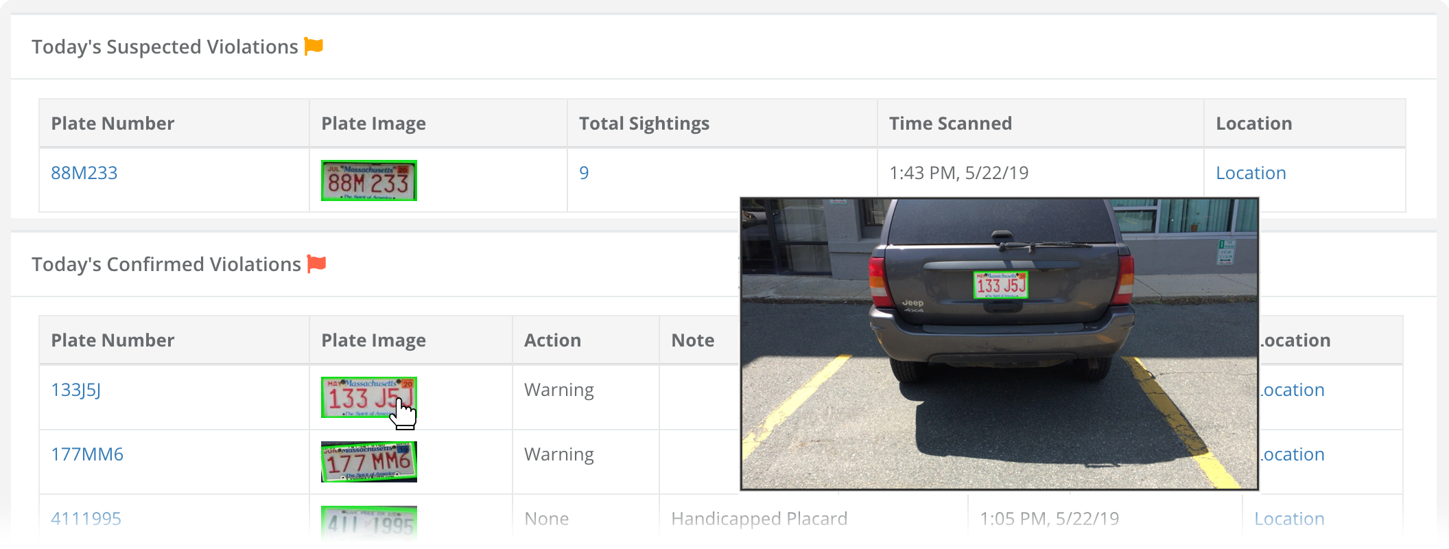Open the 133J5J plate number link
This screenshot has width=1449, height=549.
pos(76,390)
